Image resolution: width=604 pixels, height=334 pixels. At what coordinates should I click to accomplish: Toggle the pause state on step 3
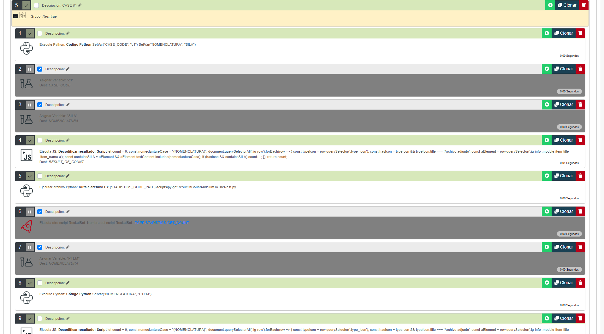(30, 105)
